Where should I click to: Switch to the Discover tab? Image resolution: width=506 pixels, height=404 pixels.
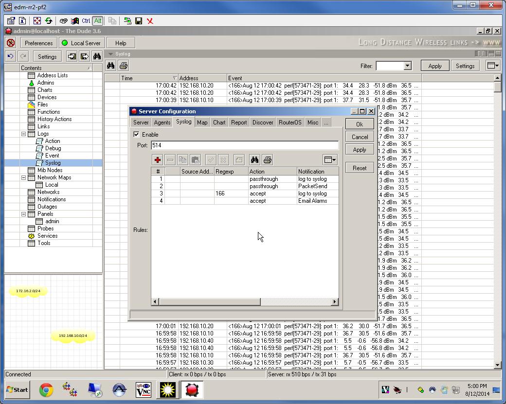263,123
